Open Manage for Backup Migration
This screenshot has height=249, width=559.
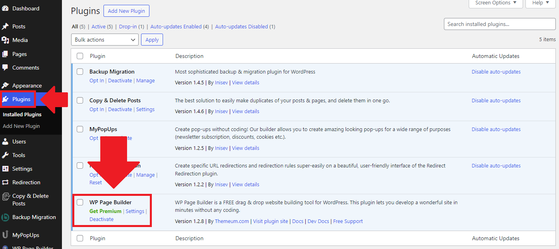pyautogui.click(x=145, y=81)
